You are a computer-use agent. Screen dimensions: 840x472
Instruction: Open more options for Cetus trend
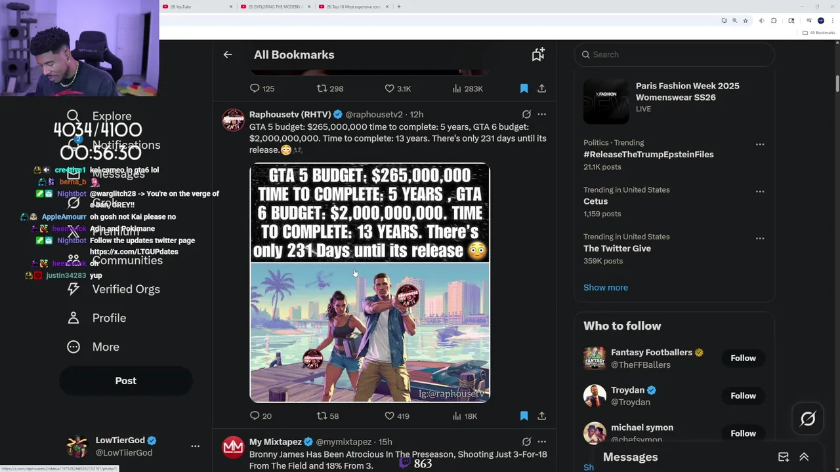(x=759, y=191)
